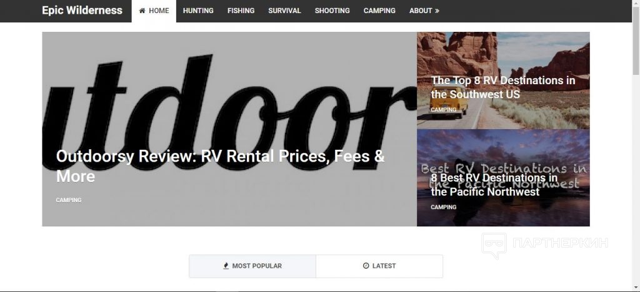Open the Fishing menu item

(x=241, y=11)
